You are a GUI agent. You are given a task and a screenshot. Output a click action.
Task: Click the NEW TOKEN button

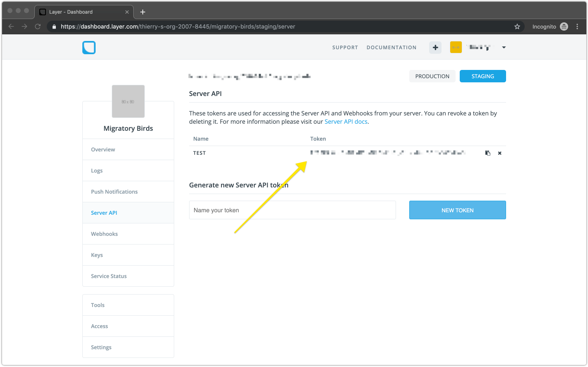click(x=458, y=210)
